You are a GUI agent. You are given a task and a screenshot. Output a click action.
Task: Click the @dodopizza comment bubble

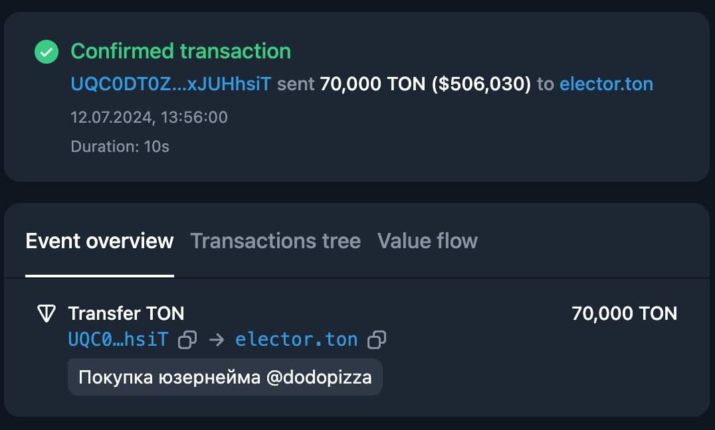click(225, 377)
